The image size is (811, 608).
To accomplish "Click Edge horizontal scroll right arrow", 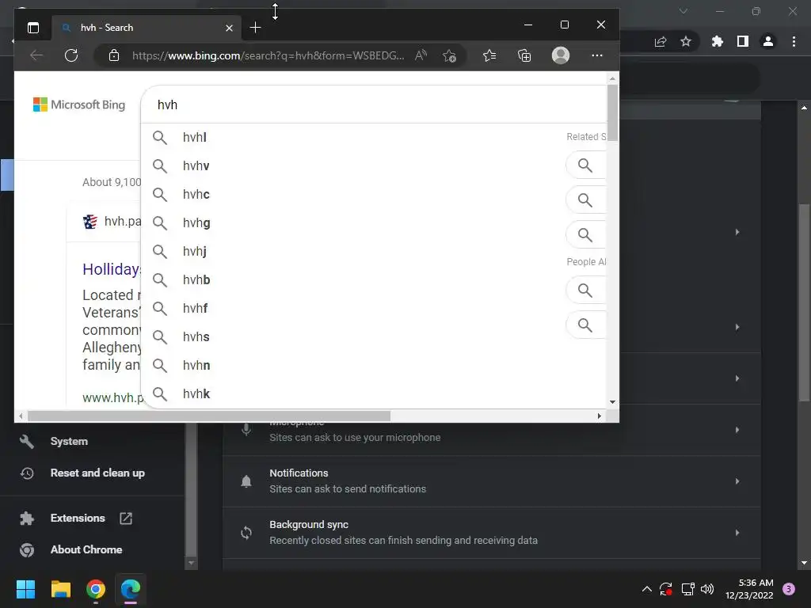I will 600,416.
